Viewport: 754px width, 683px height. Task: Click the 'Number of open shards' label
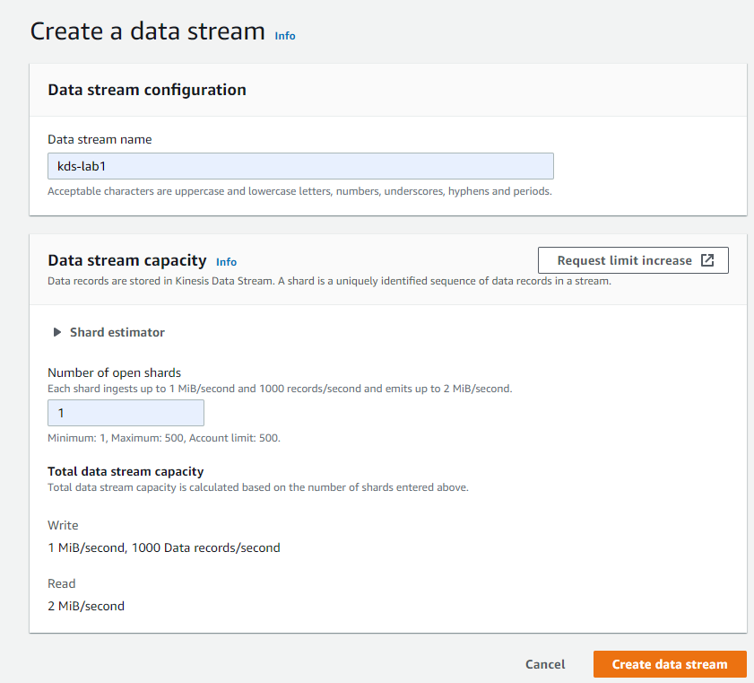pyautogui.click(x=114, y=372)
